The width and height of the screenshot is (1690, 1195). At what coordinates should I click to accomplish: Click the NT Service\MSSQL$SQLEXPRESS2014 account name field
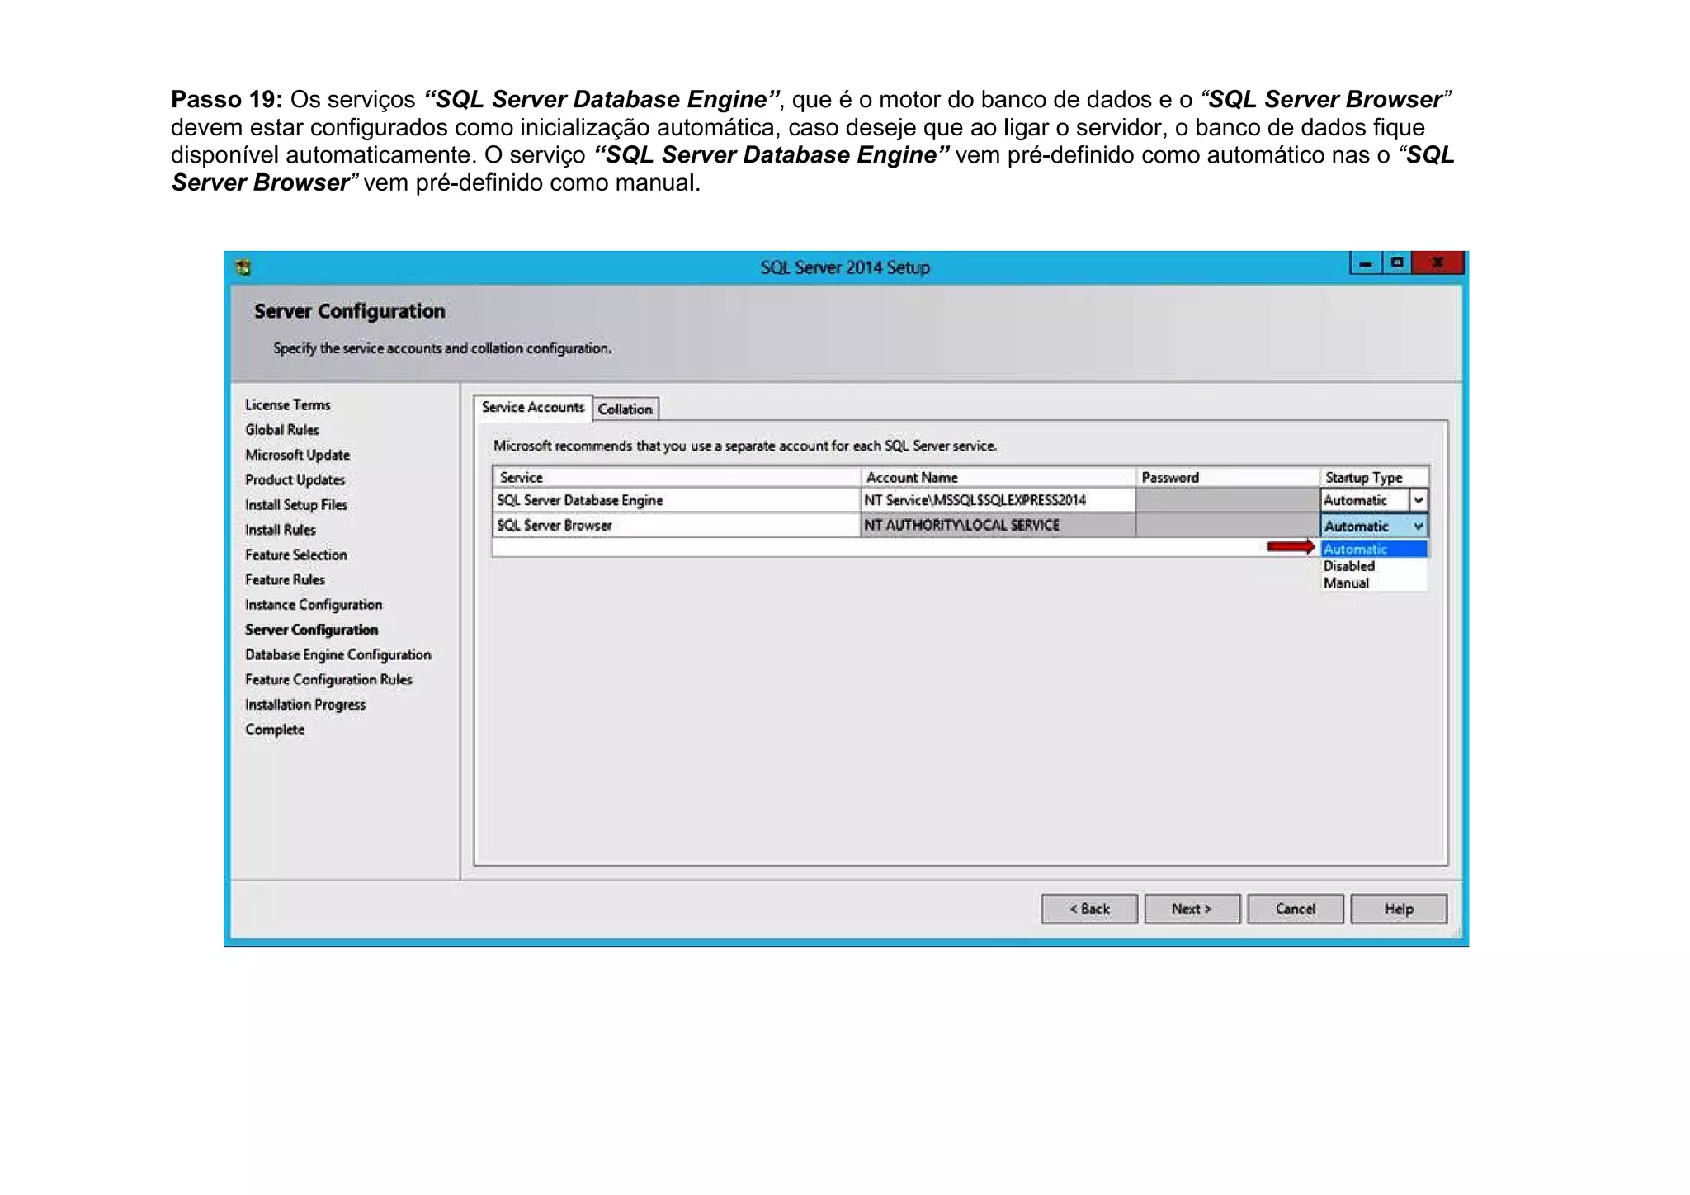(x=998, y=500)
